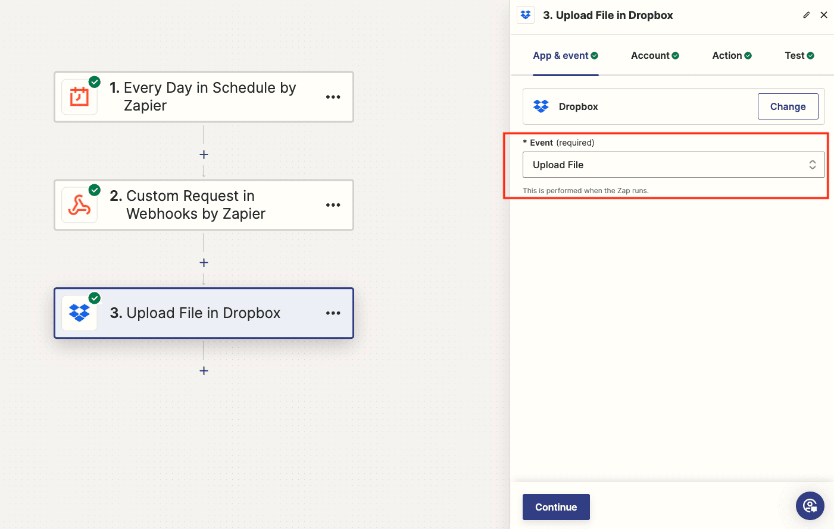The width and height of the screenshot is (834, 529).
Task: Select the Custom Request in Webhooks step
Action: tap(204, 205)
